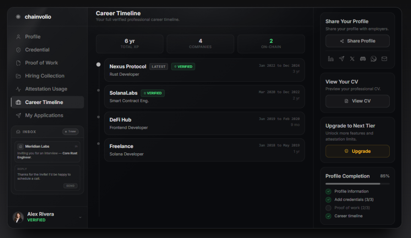Click the 'Jan 2022 to Dec 2024' date range
This screenshot has width=411, height=238.
[279, 66]
